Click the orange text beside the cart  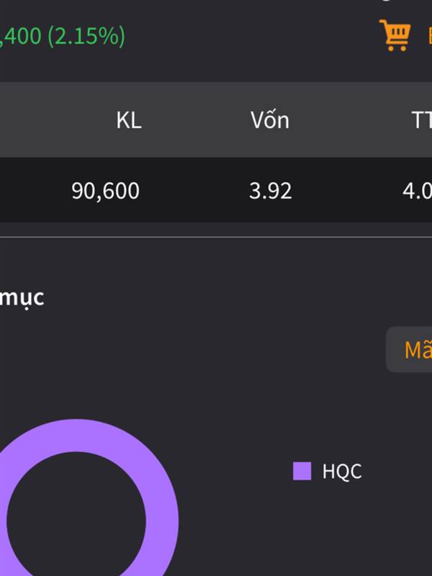429,36
